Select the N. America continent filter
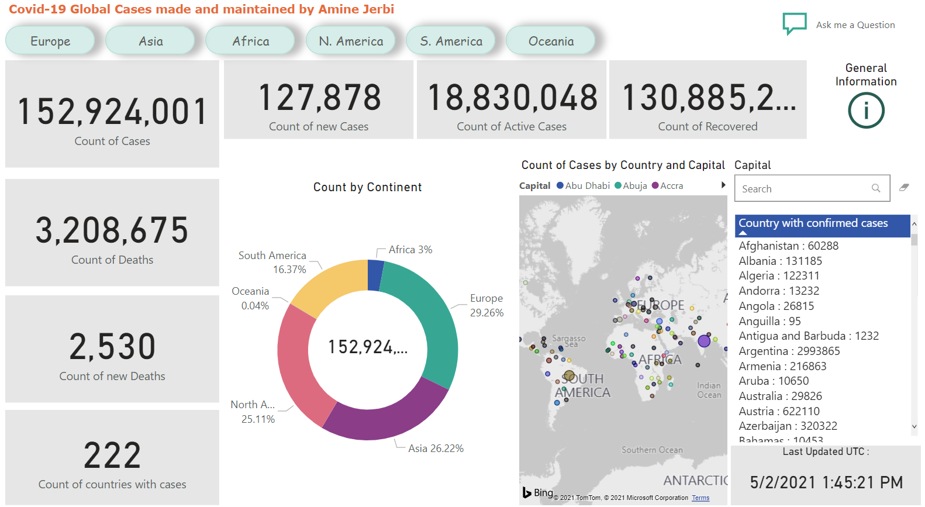Screen dimensions: 925x507 [x=351, y=41]
